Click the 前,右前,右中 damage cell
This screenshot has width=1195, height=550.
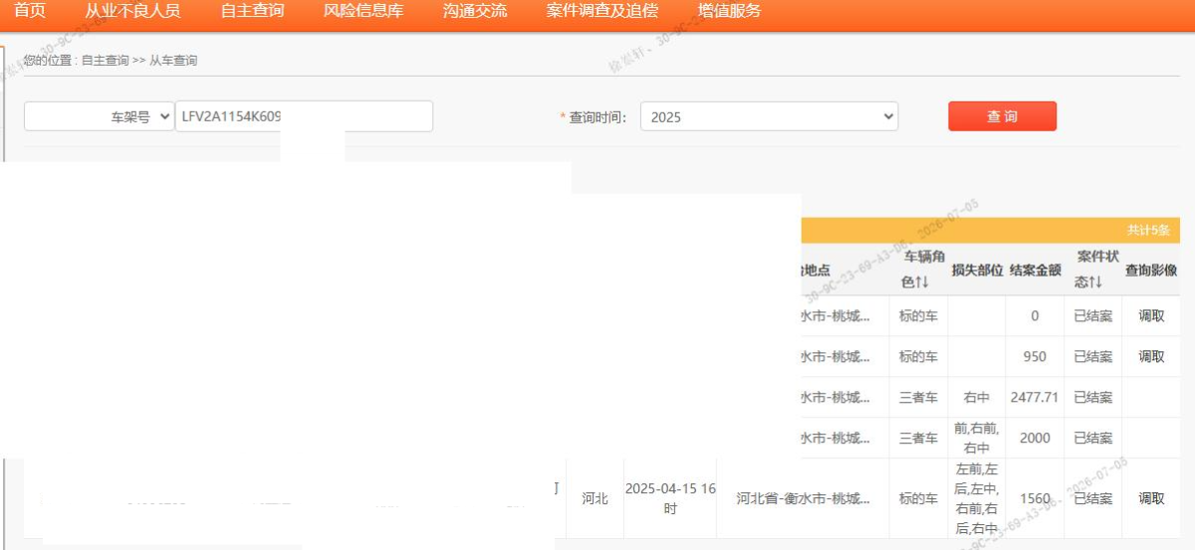977,439
